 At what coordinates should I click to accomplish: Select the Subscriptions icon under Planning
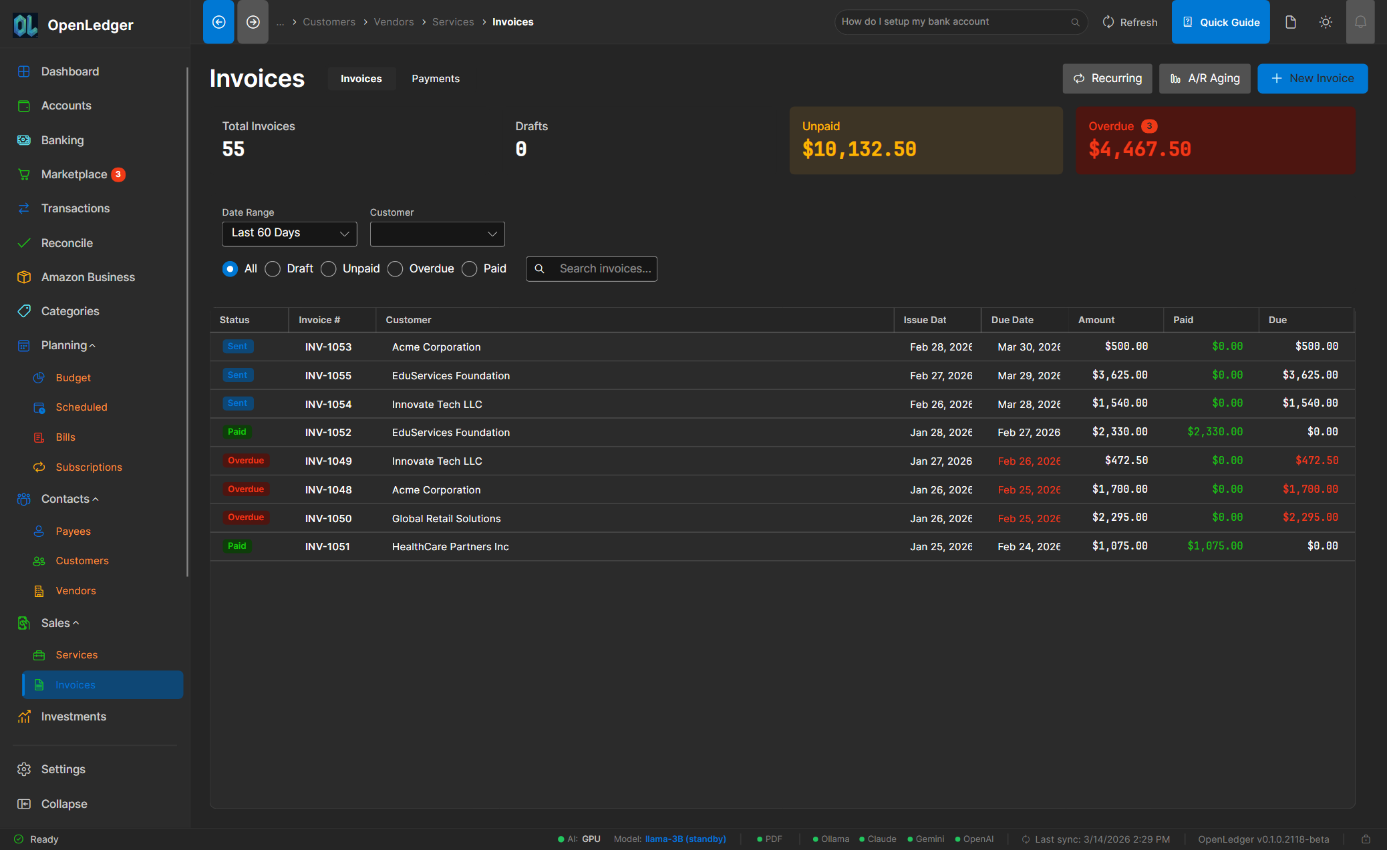[x=39, y=467]
